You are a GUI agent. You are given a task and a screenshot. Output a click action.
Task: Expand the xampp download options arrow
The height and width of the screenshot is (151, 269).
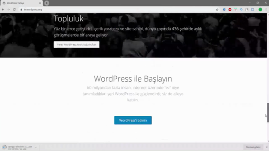click(36, 147)
